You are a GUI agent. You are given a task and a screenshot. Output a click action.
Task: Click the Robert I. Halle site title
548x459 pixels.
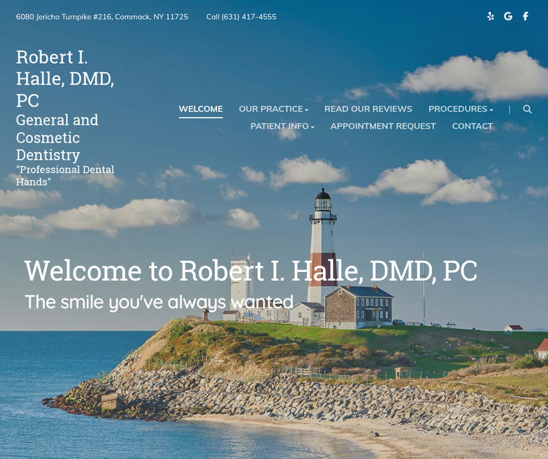[x=65, y=78]
